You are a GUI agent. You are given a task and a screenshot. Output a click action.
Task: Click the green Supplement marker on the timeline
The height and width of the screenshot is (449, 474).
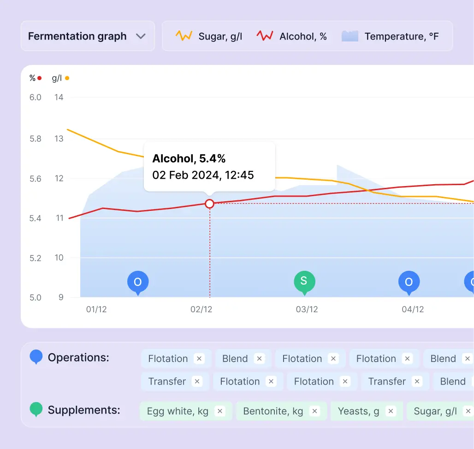(x=304, y=281)
